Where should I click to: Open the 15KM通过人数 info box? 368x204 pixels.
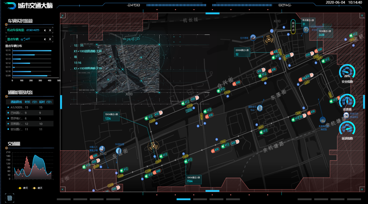click(x=112, y=116)
